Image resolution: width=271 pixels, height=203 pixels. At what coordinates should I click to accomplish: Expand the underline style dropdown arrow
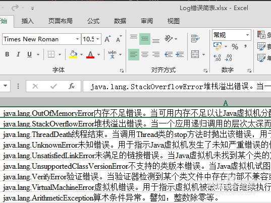[x=38, y=54]
